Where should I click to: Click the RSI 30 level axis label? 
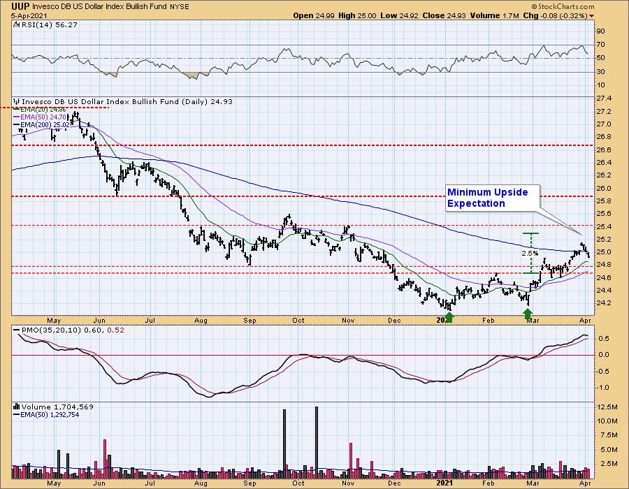tap(601, 72)
